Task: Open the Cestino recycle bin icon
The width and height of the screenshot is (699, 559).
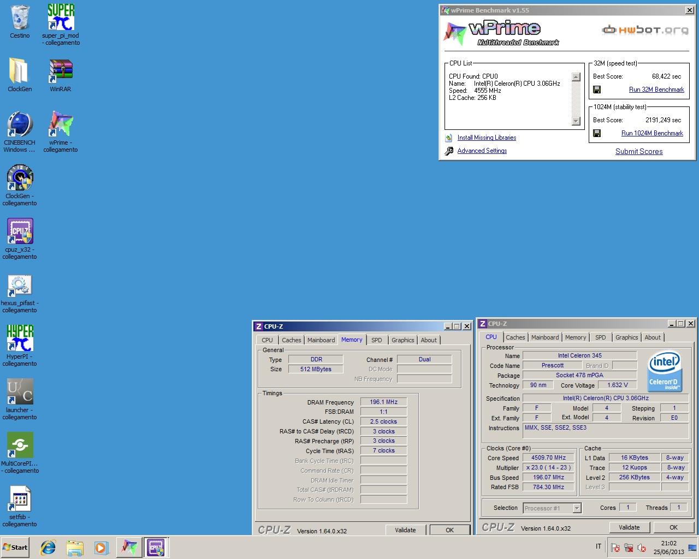Action: pos(20,22)
